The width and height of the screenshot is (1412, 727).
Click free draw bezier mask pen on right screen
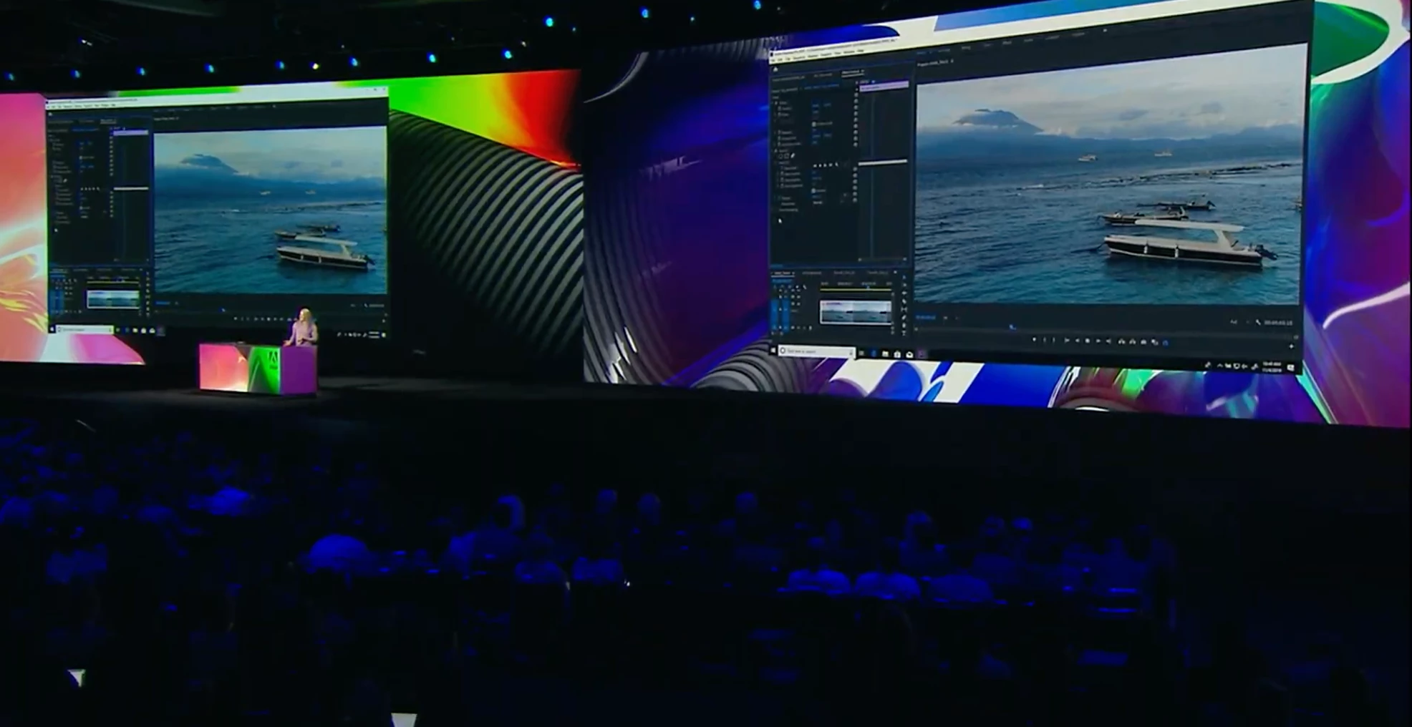coord(793,156)
